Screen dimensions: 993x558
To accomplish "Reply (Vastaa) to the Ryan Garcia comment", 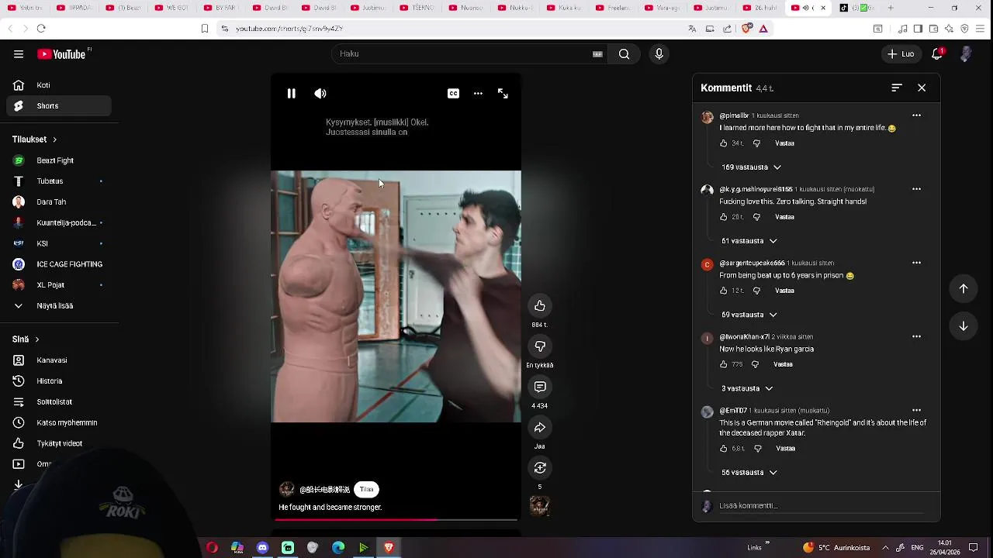I will tap(784, 364).
